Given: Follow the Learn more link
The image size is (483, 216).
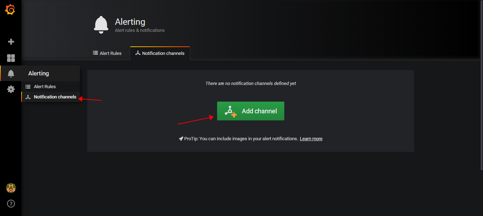Looking at the screenshot, I should [311, 139].
